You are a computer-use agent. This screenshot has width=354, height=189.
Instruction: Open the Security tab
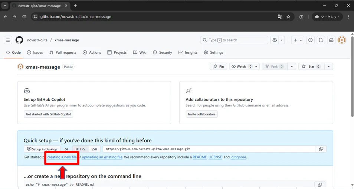pyautogui.click(x=163, y=53)
